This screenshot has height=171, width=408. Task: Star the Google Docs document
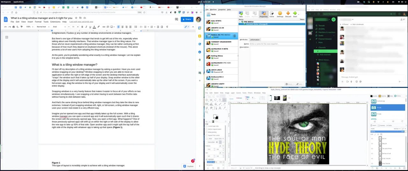pos(76,18)
